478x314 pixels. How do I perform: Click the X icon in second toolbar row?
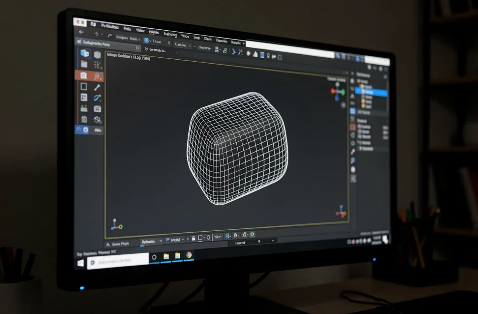click(169, 43)
